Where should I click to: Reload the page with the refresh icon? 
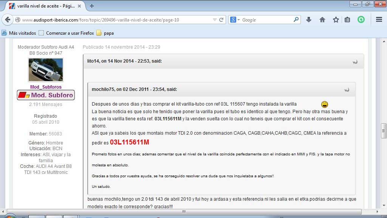221,20
